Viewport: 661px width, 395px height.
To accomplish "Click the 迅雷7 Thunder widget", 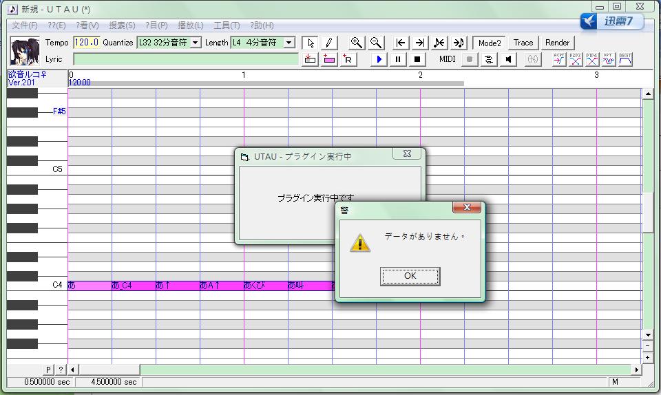I will 611,21.
